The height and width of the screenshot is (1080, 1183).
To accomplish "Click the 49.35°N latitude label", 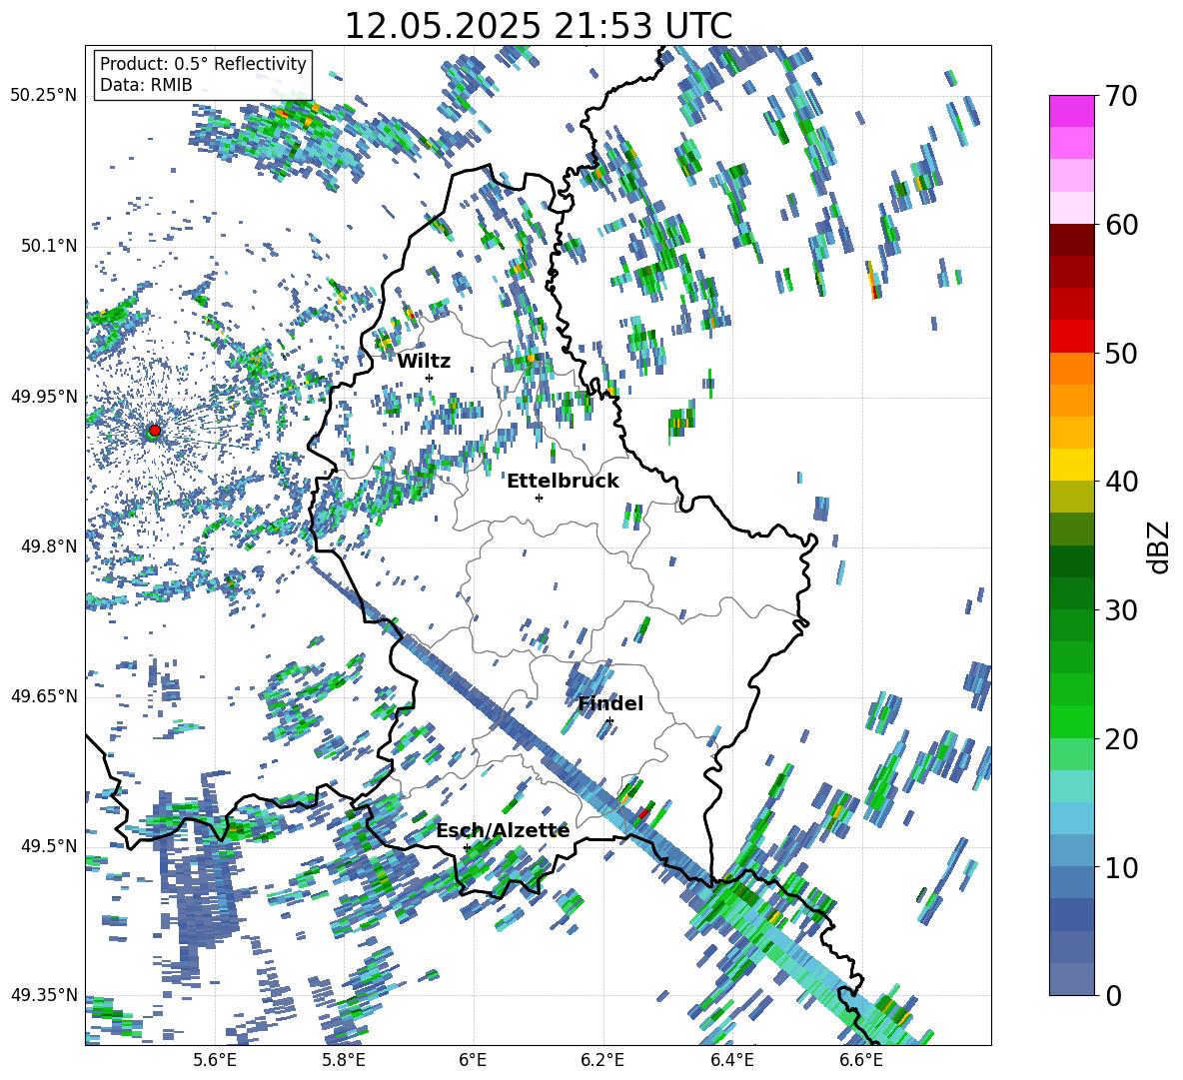I will click(43, 995).
